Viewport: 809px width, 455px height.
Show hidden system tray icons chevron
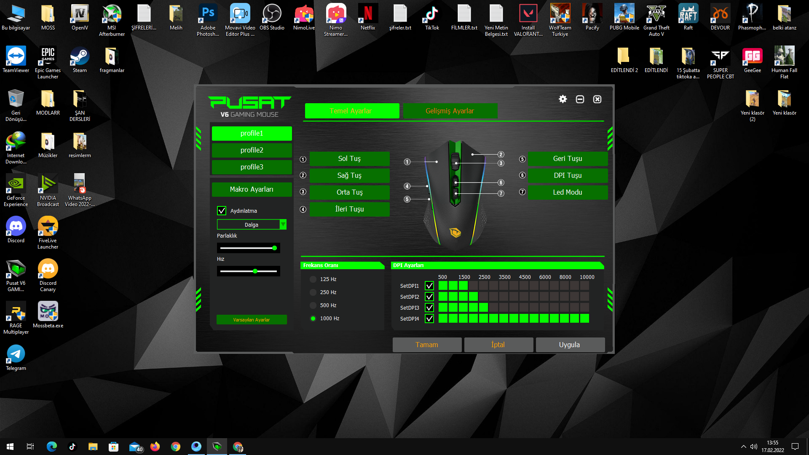743,447
